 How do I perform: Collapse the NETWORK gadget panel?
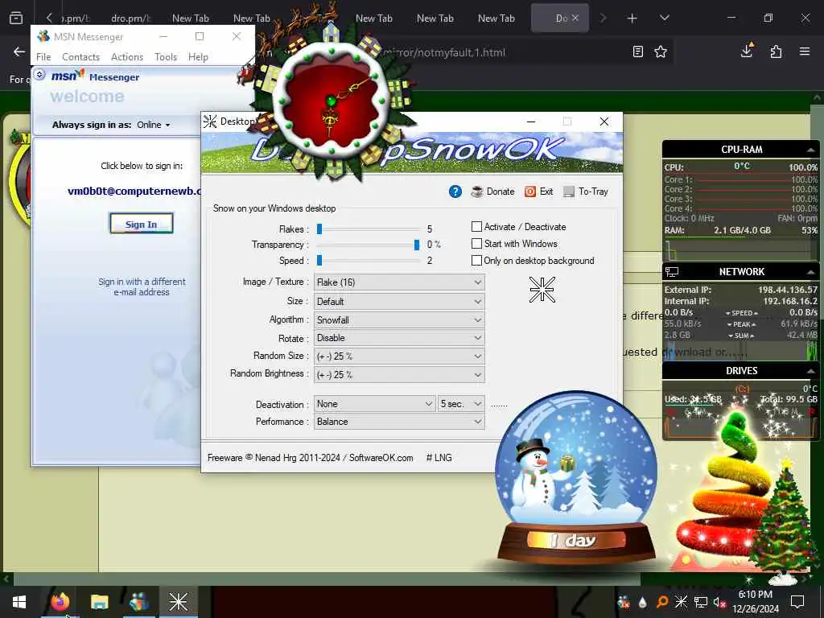pyautogui.click(x=810, y=272)
